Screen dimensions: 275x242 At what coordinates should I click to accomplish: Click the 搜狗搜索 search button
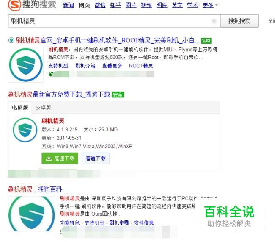point(239,21)
